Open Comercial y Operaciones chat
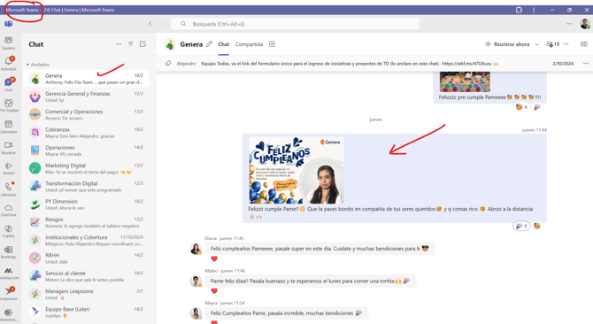Image resolution: width=593 pixels, height=324 pixels. coord(86,114)
